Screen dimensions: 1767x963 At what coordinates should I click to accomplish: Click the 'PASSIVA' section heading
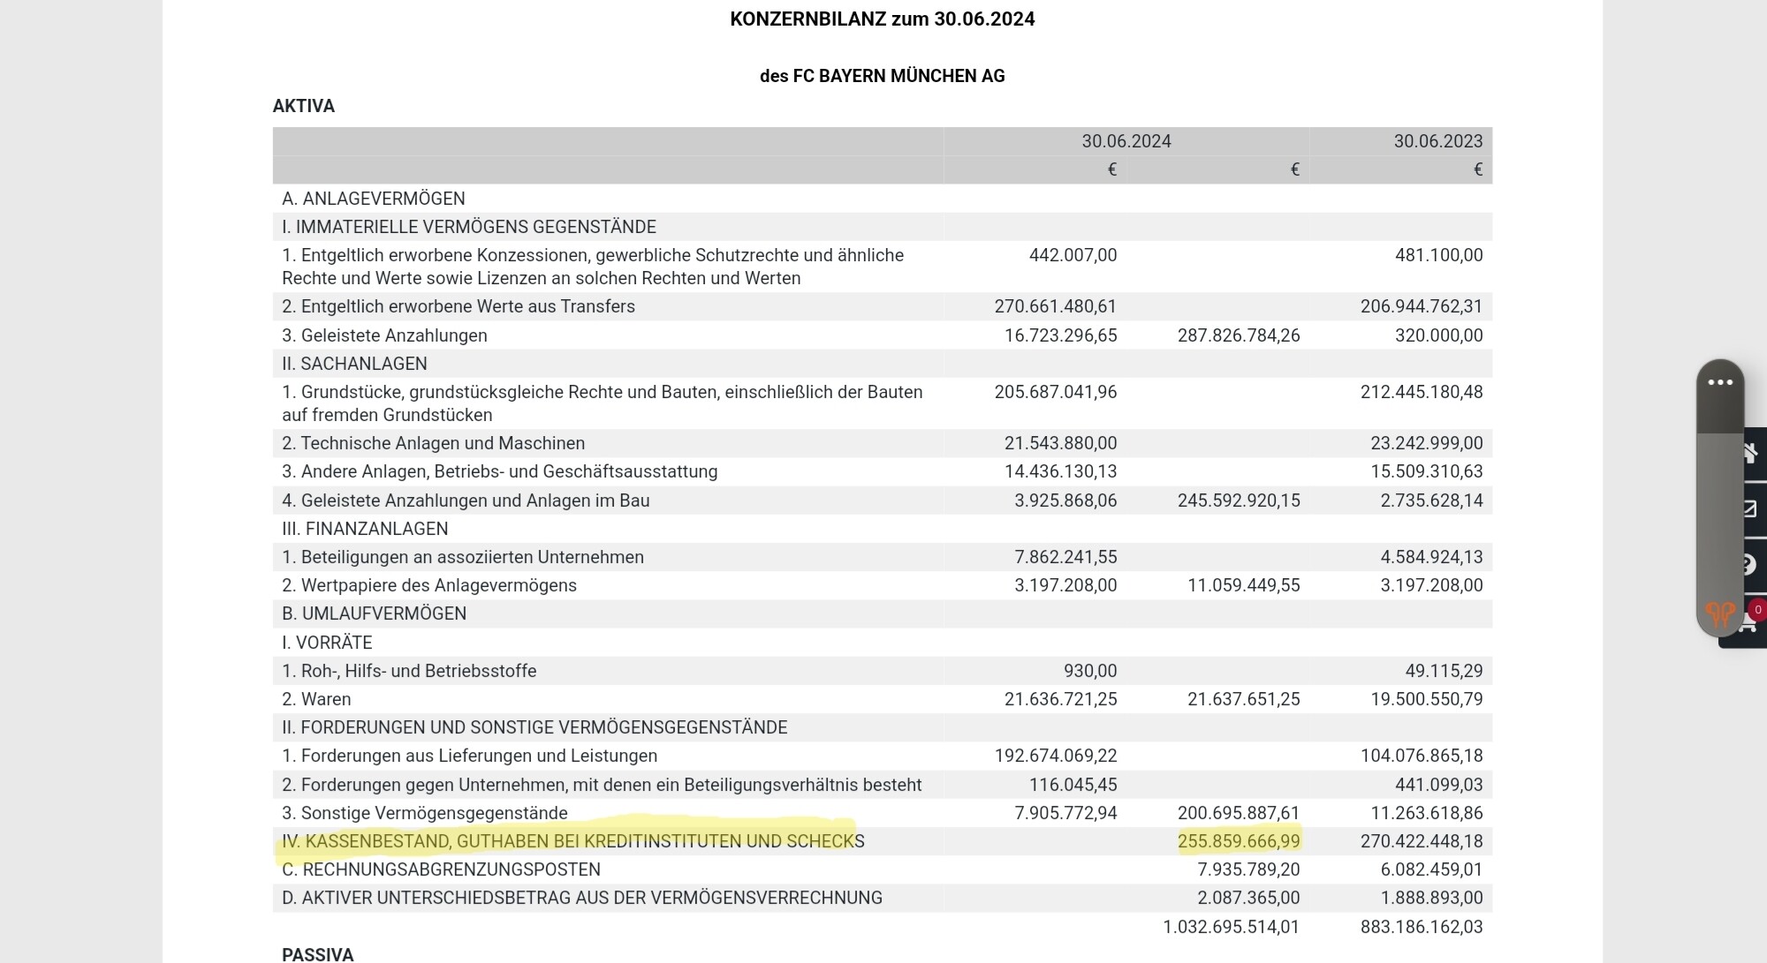point(317,954)
